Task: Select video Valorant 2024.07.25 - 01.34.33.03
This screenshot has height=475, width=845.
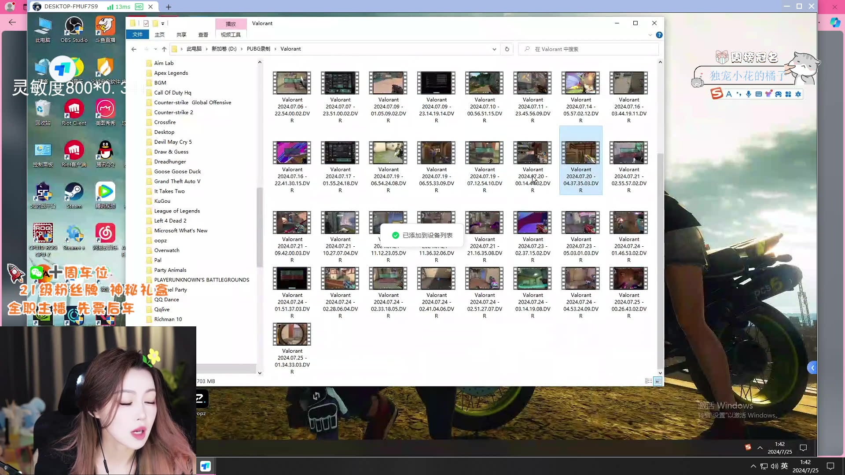Action: pyautogui.click(x=292, y=348)
